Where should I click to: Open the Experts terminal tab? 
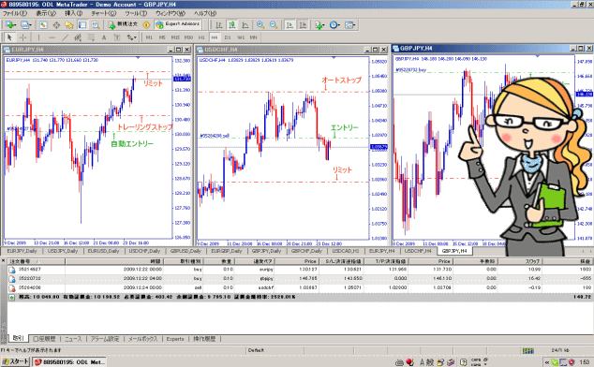point(175,339)
